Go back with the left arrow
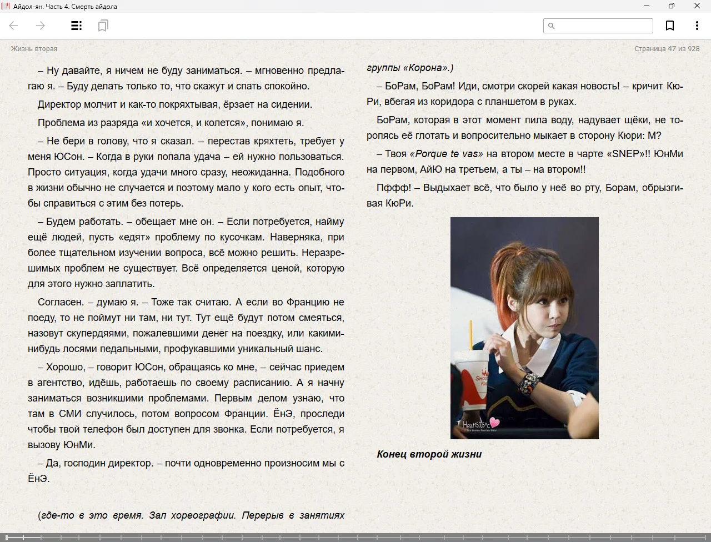This screenshot has width=711, height=542. (14, 26)
